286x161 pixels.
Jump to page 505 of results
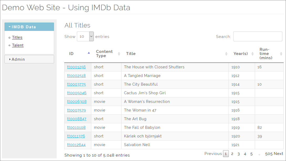(x=269, y=154)
